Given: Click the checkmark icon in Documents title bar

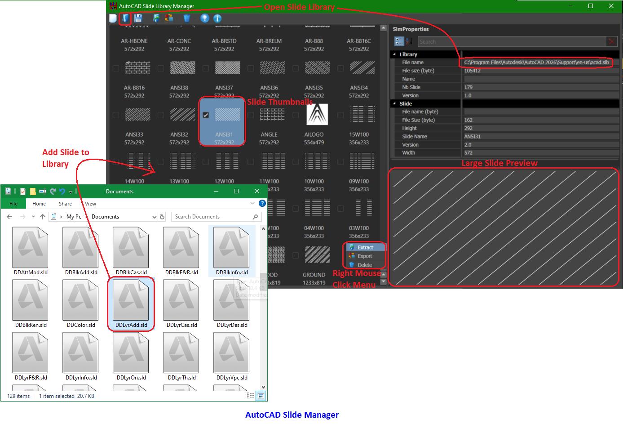Looking at the screenshot, I should (23, 192).
